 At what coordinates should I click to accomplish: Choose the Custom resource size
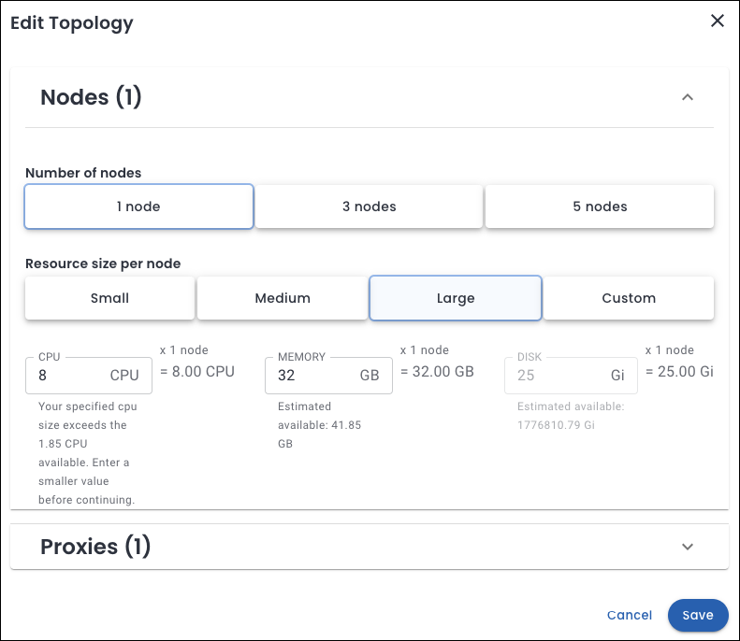tap(629, 298)
